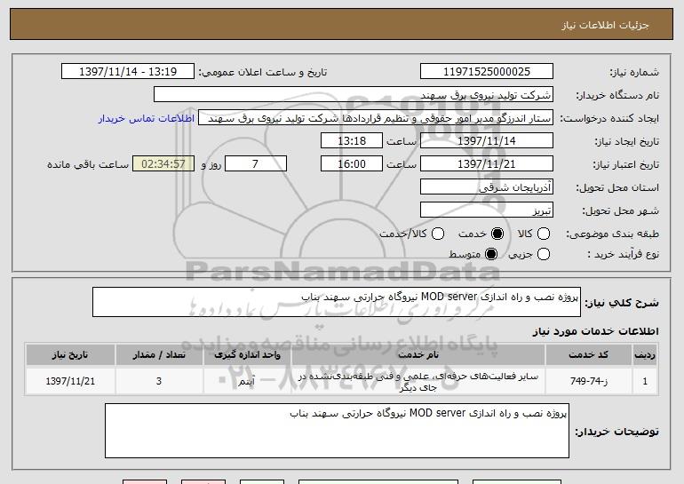Click the table date cell 1397/11/21
Screen dimensions: 684x484
point(70,381)
